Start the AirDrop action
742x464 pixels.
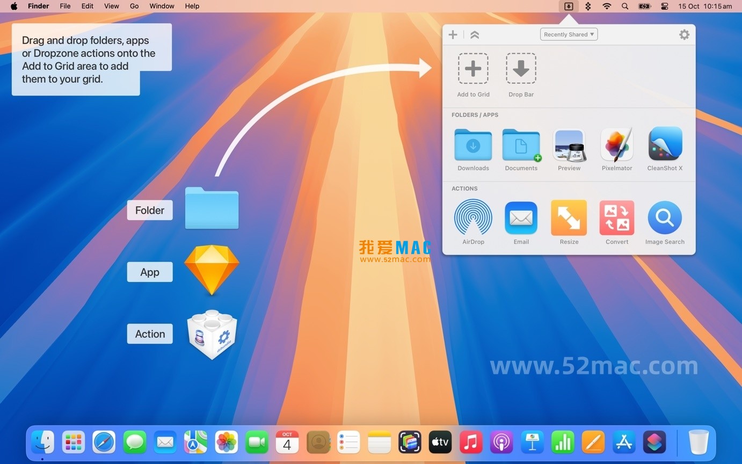[x=473, y=218]
